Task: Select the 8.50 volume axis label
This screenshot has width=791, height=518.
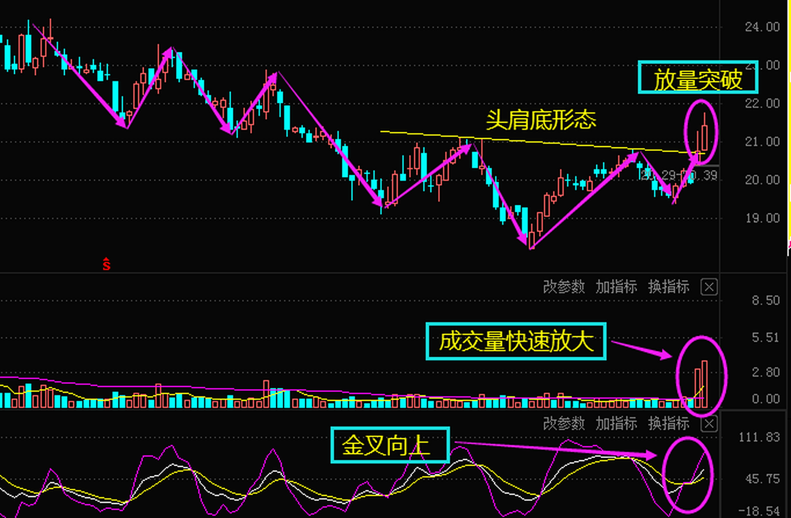Action: pos(765,301)
